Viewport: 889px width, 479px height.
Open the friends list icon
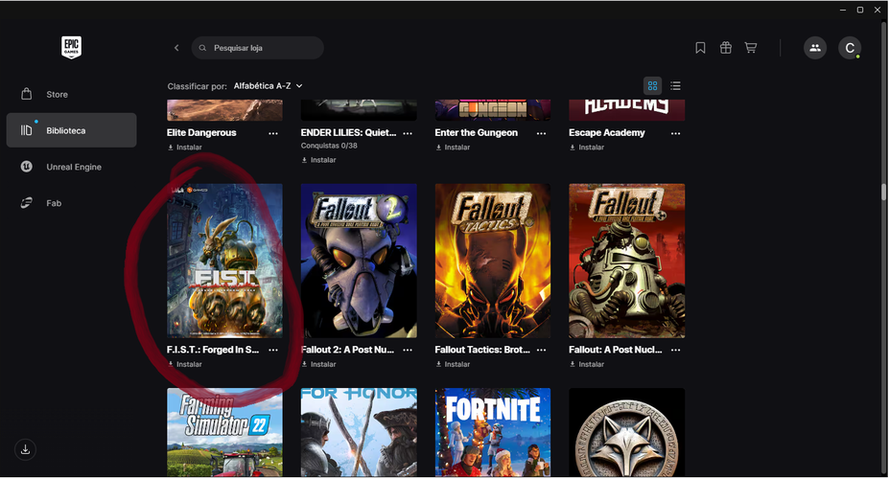[815, 48]
